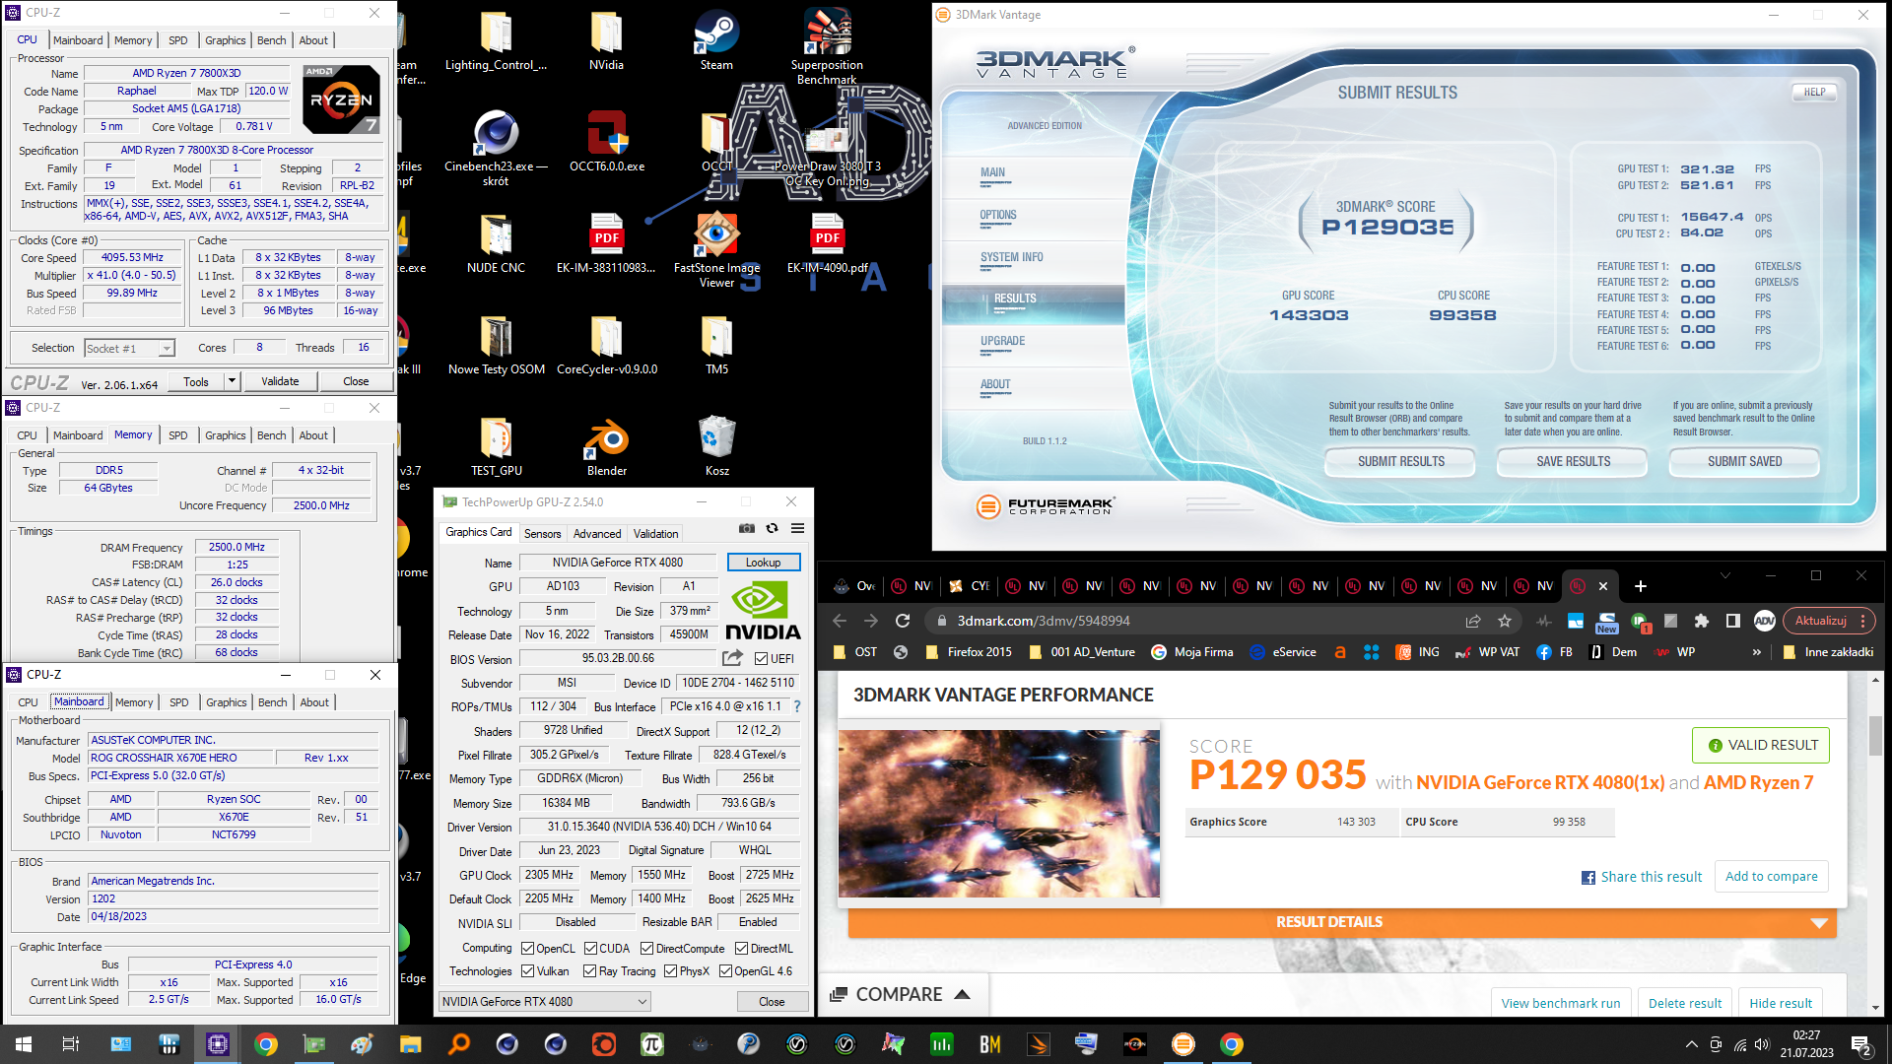
Task: Open Advanced tab in GPU-Z
Action: 597,534
